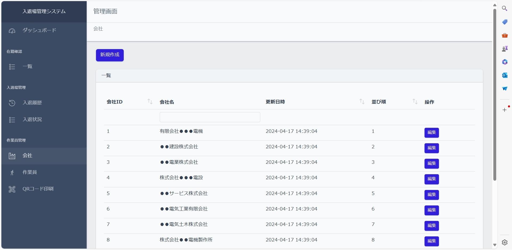Open the Microsoft 365 icon in browser sidebar

pyautogui.click(x=505, y=62)
